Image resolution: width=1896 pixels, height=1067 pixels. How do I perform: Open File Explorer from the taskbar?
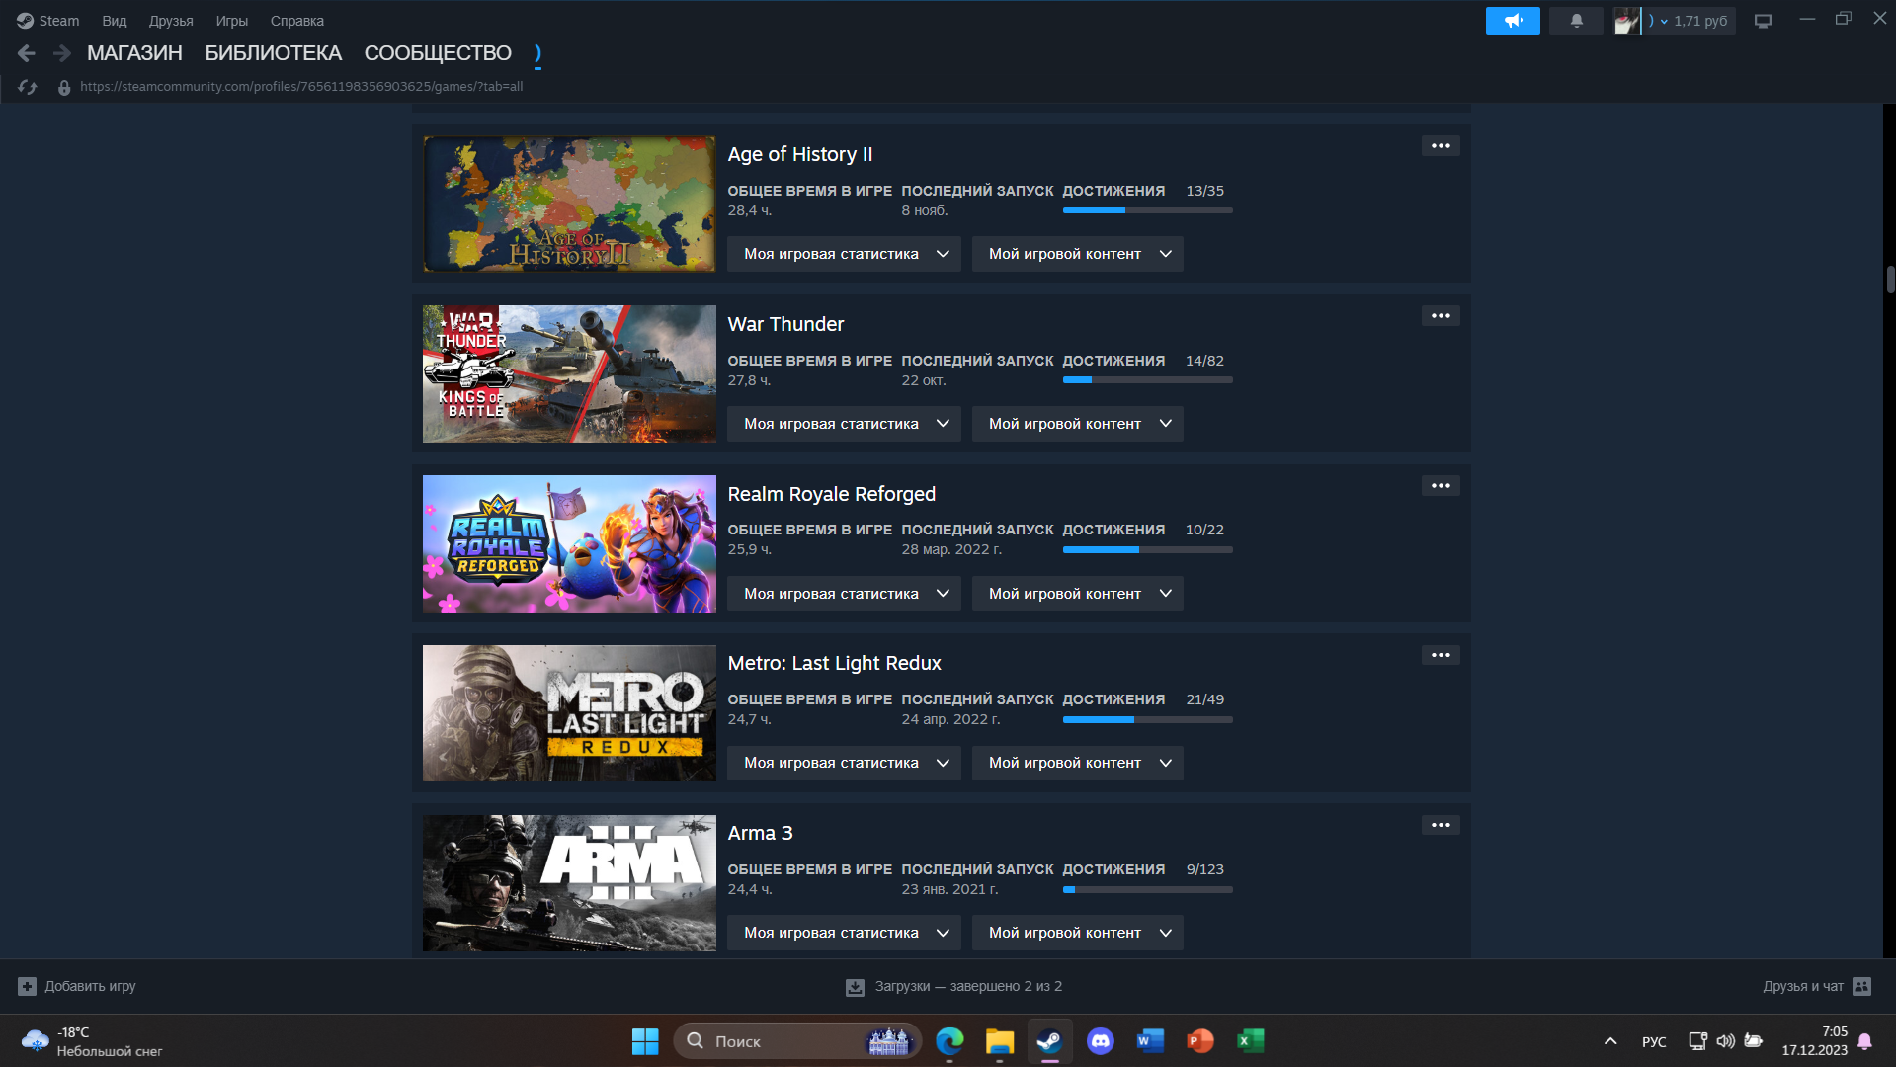pyautogui.click(x=1000, y=1041)
